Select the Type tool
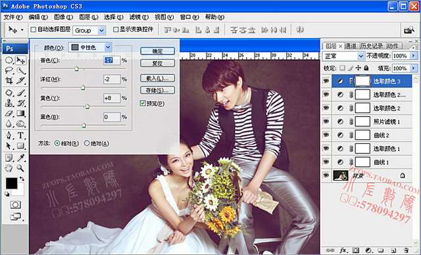This screenshot has width=421, height=255. 20,135
